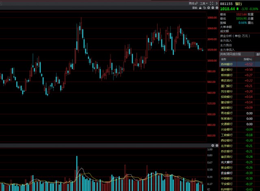The image size is (260, 191).
Task: Click 平安银行 entry in the list
Action: [x=227, y=183]
